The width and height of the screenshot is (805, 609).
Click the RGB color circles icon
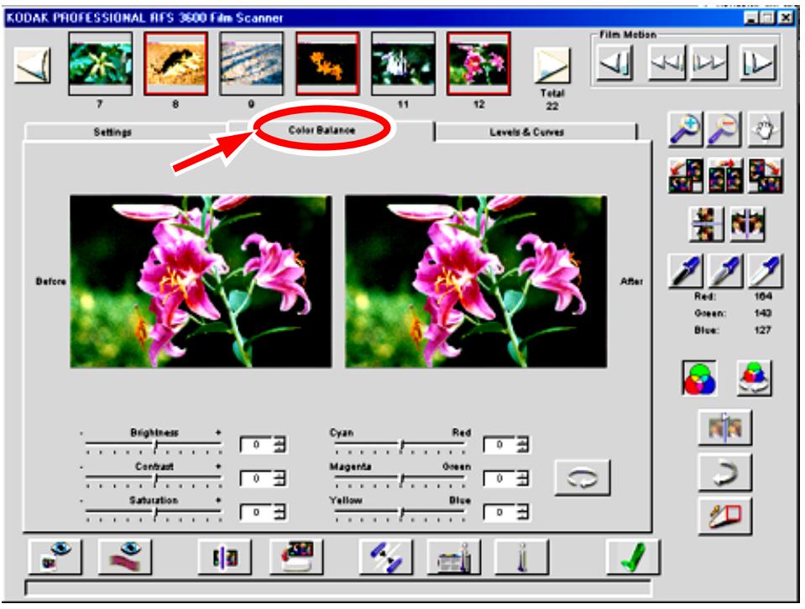[x=699, y=378]
